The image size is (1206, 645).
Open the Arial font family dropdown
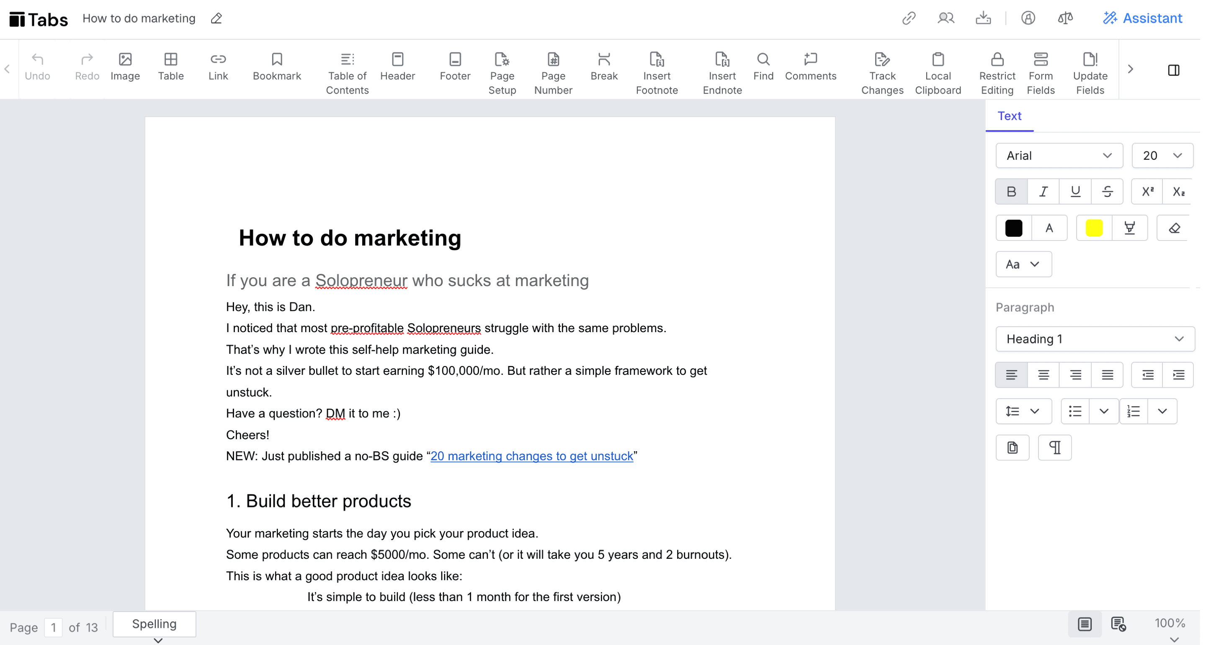(x=1059, y=156)
